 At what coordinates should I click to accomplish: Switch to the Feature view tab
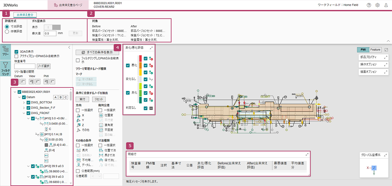tap(375, 50)
